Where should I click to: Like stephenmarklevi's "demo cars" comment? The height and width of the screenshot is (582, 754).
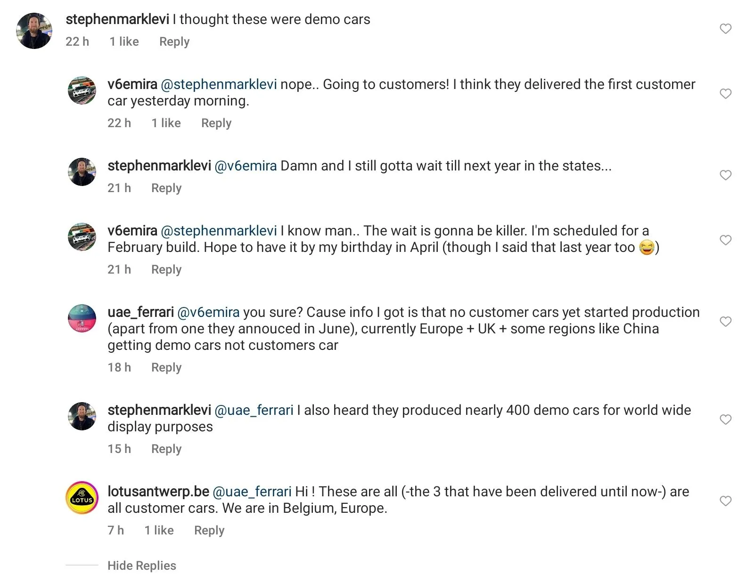click(725, 29)
